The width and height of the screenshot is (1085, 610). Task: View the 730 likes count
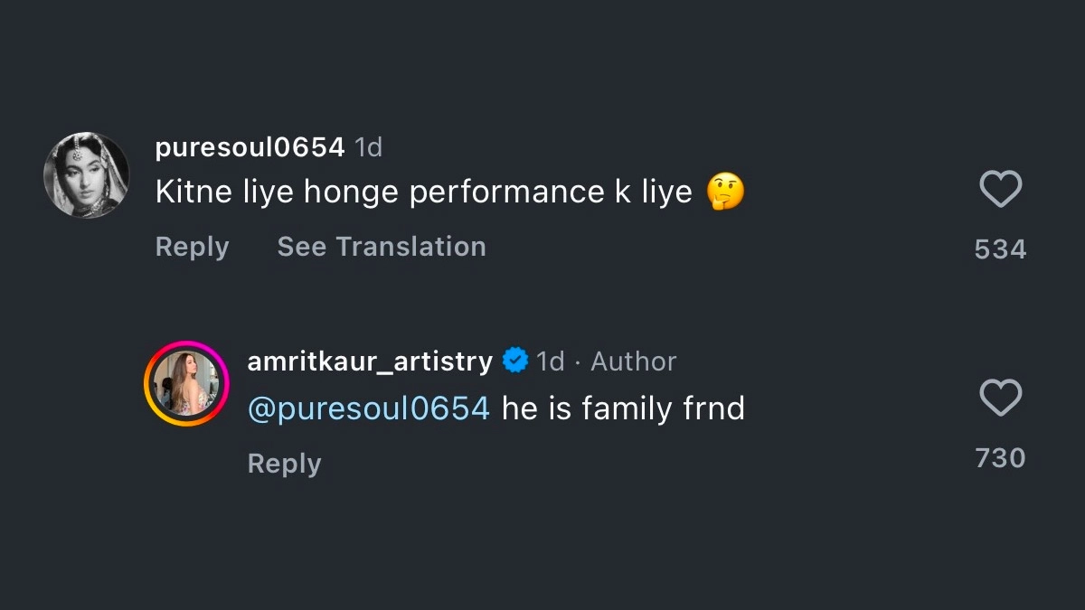tap(1000, 458)
